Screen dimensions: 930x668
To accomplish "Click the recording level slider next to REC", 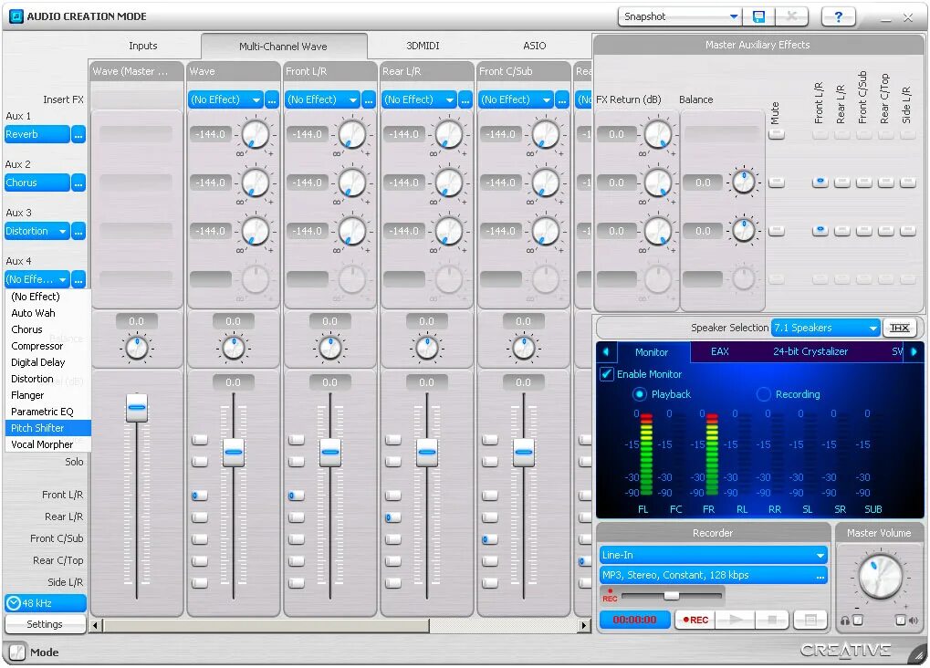I will pyautogui.click(x=672, y=595).
